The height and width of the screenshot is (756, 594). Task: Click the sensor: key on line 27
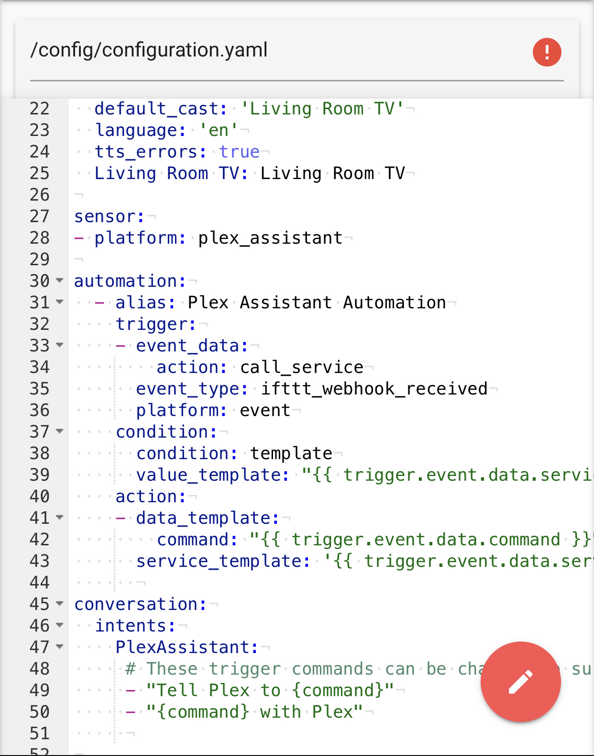[109, 216]
